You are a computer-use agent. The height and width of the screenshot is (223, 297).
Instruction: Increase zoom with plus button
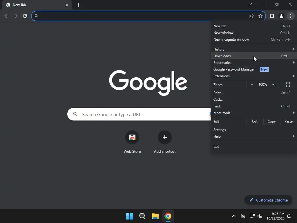[x=273, y=84]
